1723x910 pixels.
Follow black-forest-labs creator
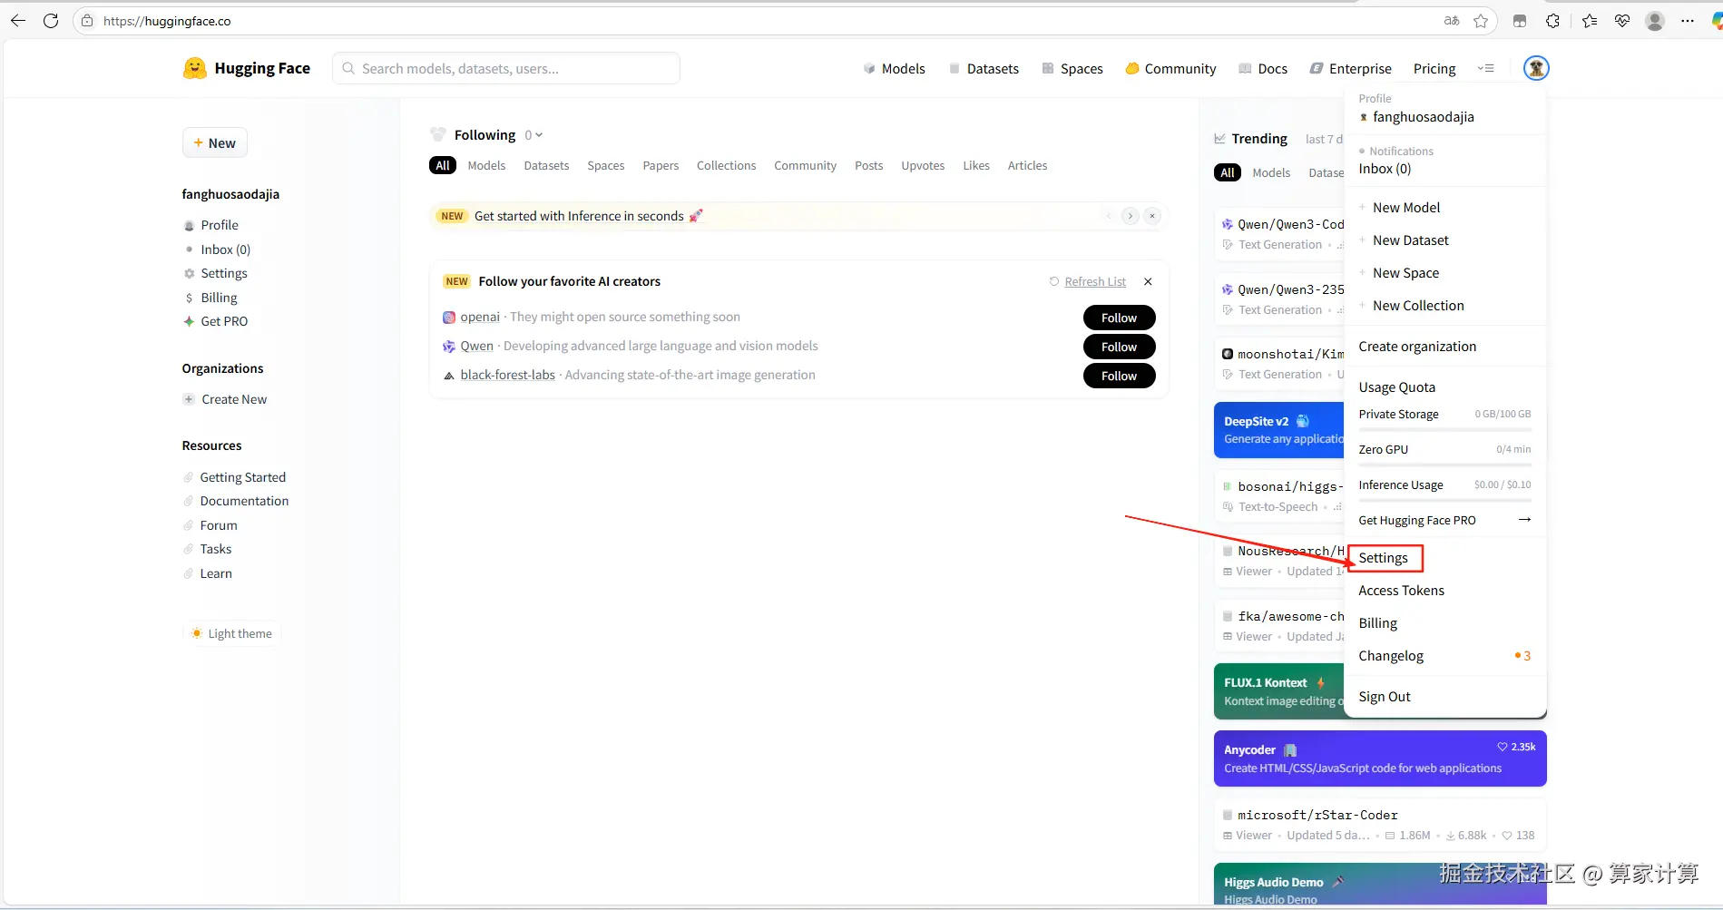[x=1119, y=376]
